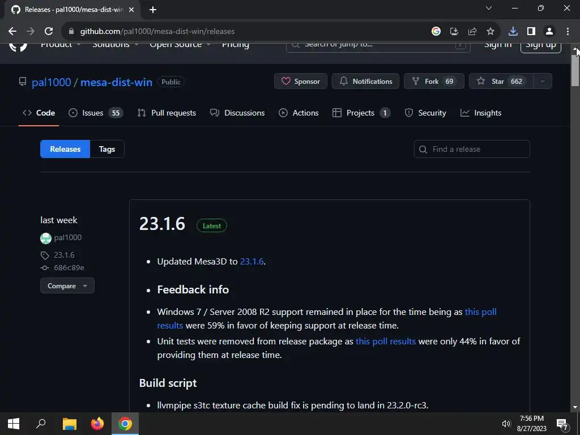Open the Pricing page

(x=235, y=45)
